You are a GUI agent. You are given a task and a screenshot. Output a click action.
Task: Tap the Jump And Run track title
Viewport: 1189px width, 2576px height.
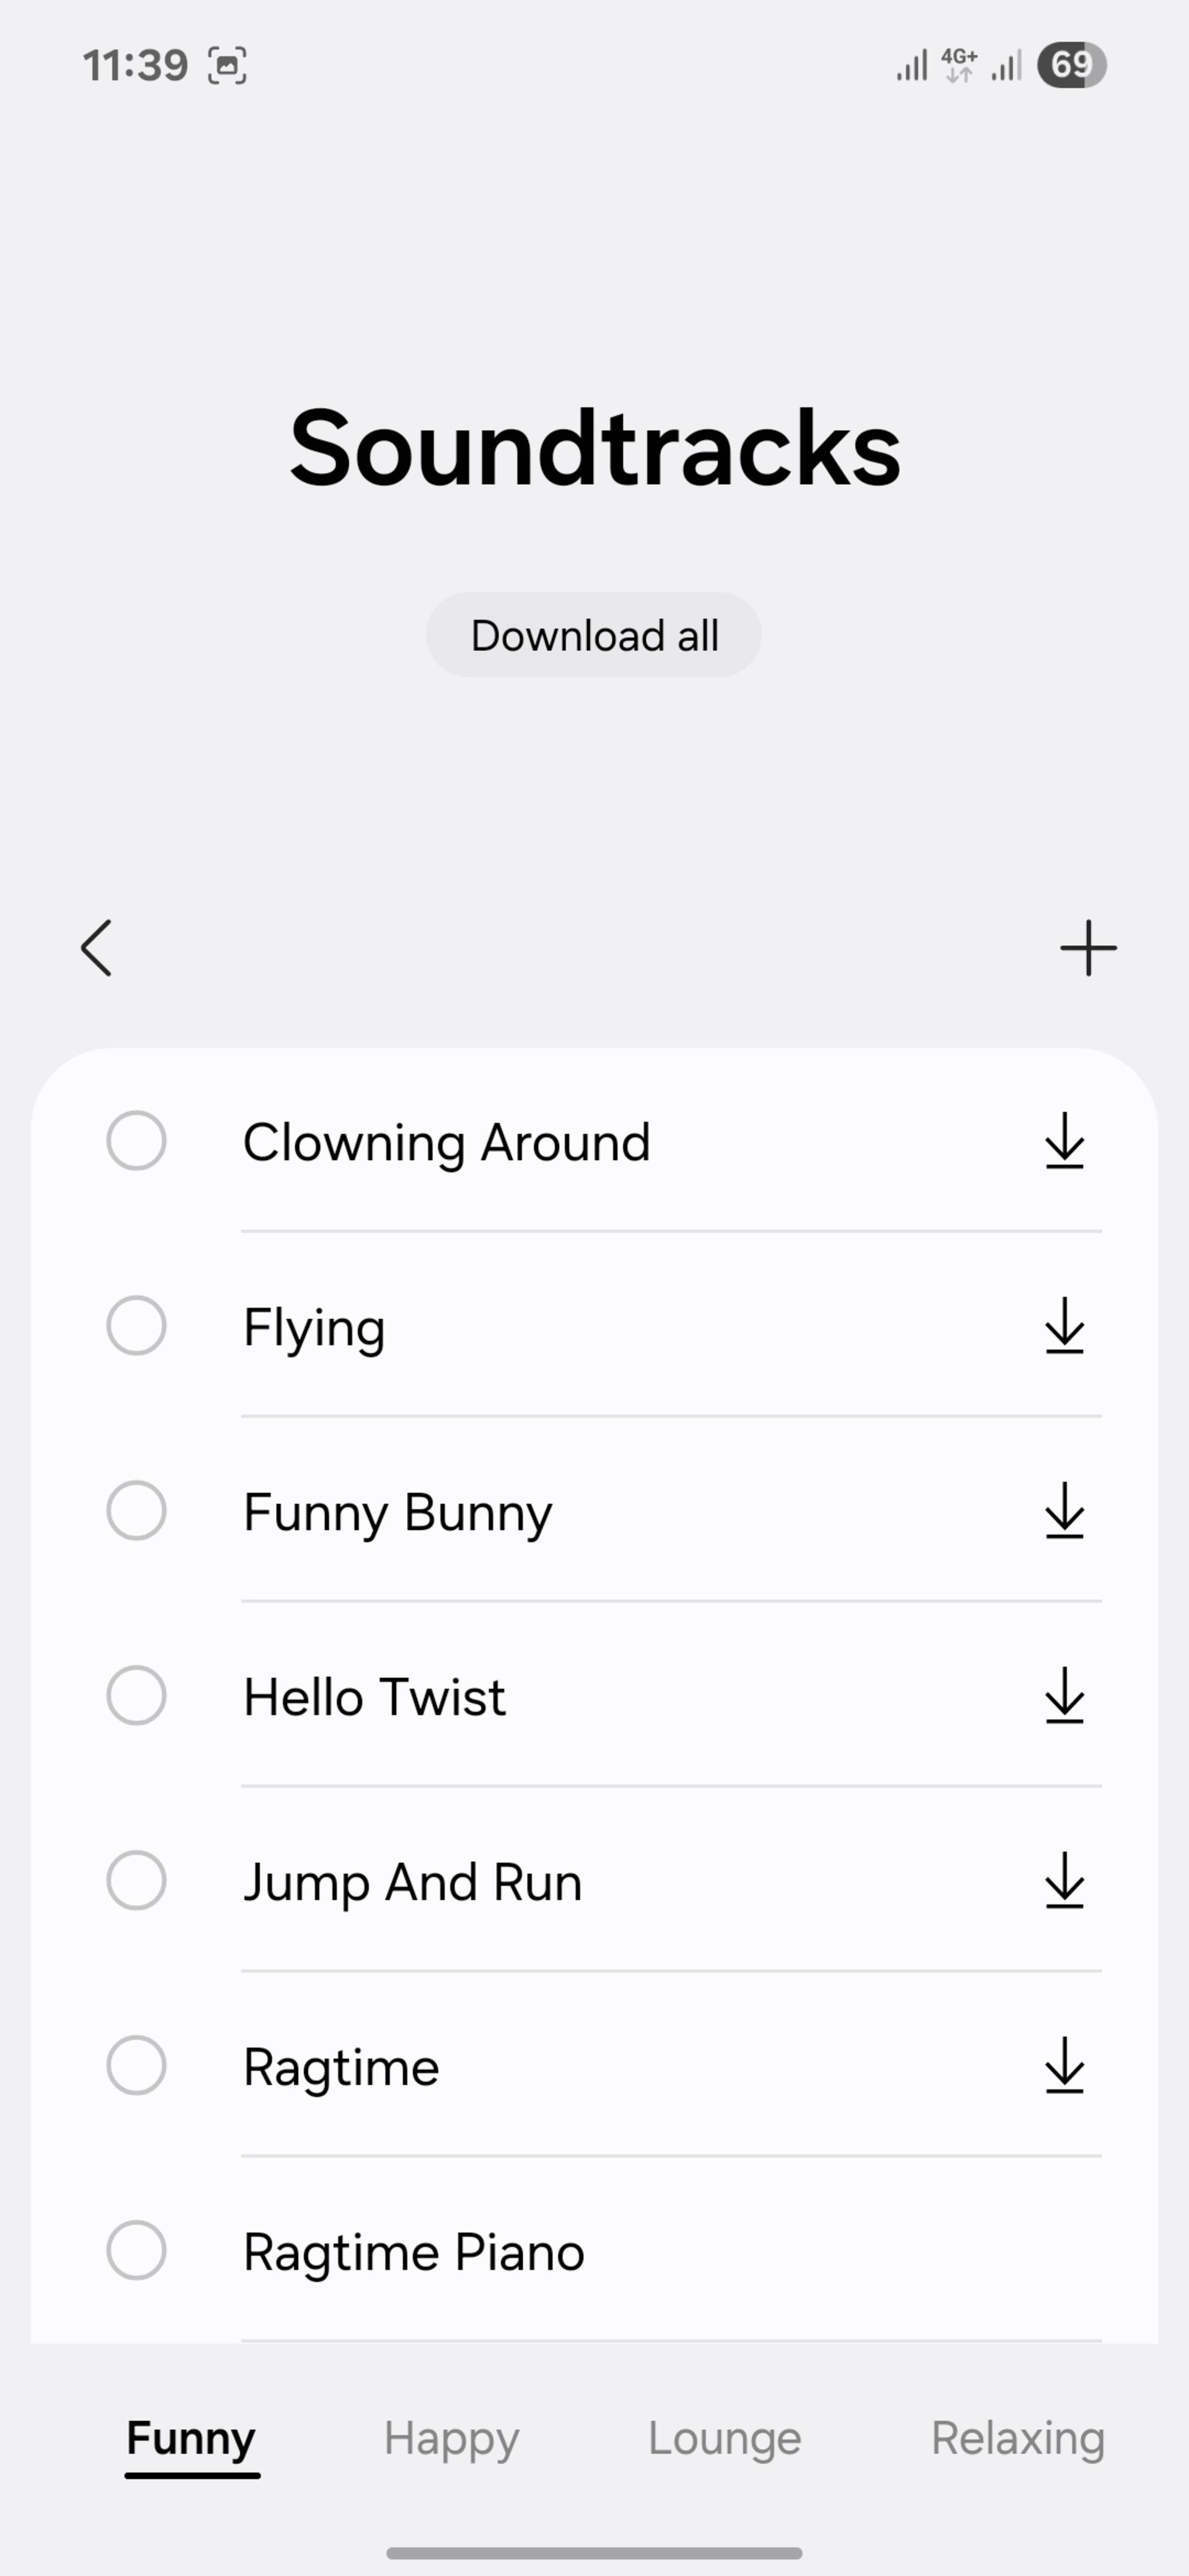point(413,1882)
